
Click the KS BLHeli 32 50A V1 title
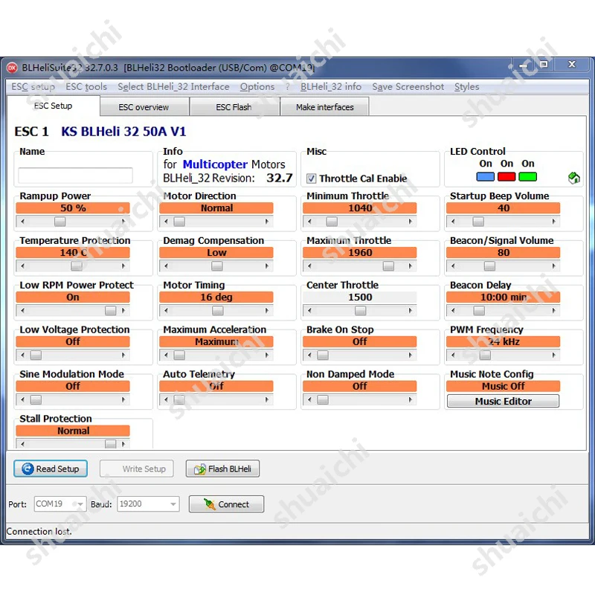pos(123,132)
